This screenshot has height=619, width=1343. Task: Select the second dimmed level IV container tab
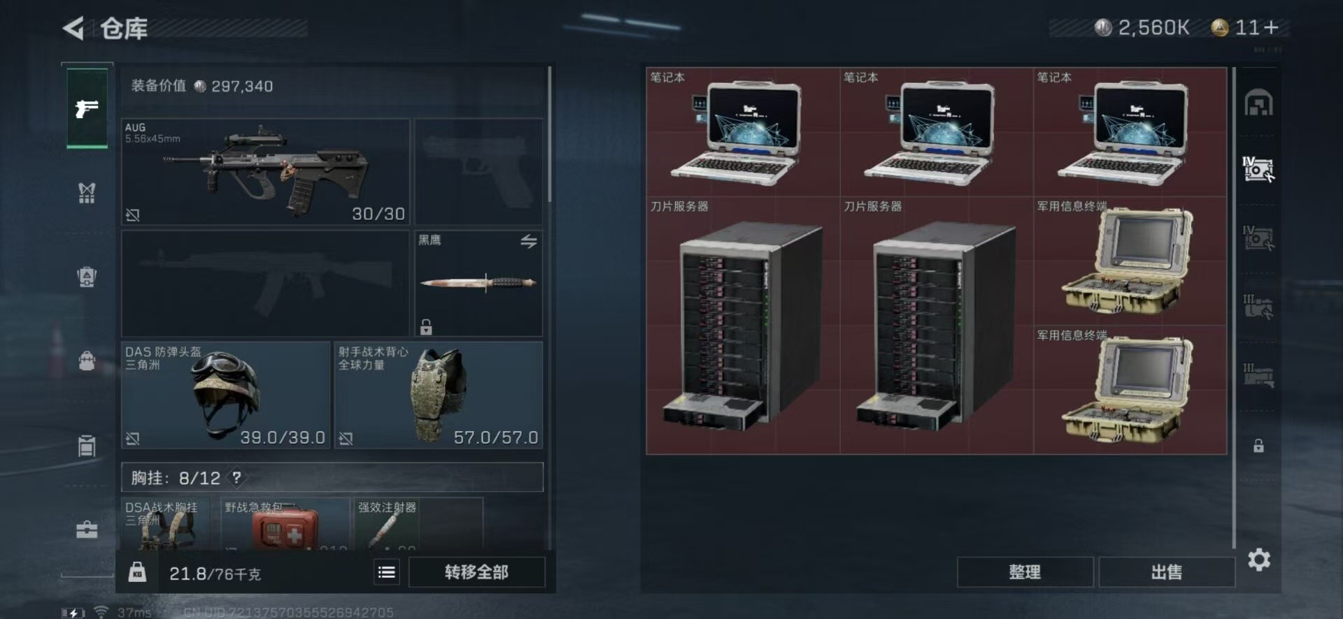coord(1258,238)
